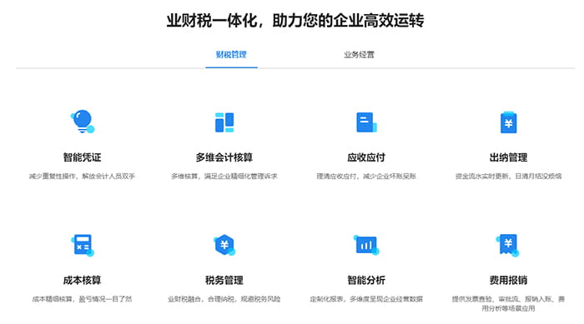Click the bar chart icon for 智能分析
The width and height of the screenshot is (584, 324).
[366, 245]
